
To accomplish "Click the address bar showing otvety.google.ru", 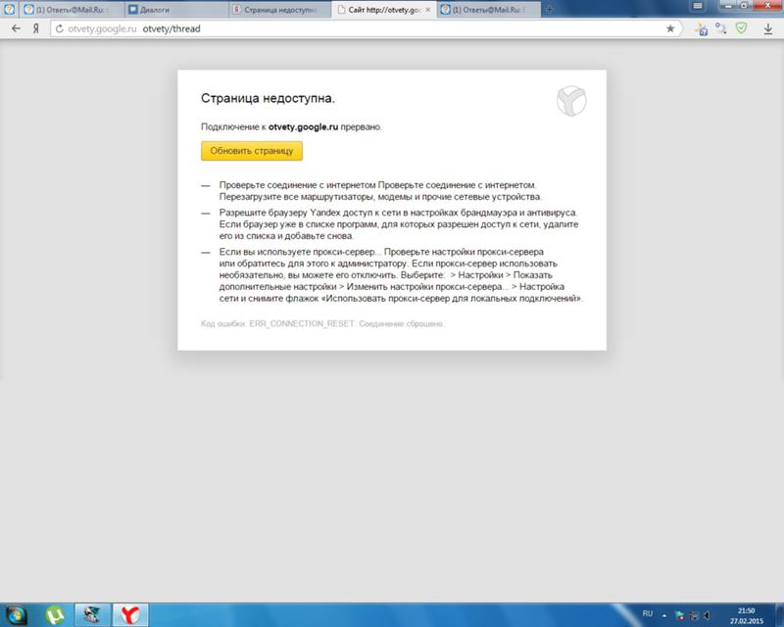I will click(x=365, y=29).
